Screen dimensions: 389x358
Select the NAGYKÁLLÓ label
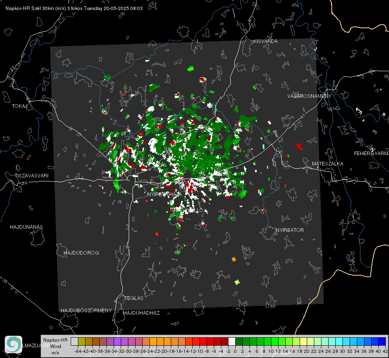[x=188, y=210]
